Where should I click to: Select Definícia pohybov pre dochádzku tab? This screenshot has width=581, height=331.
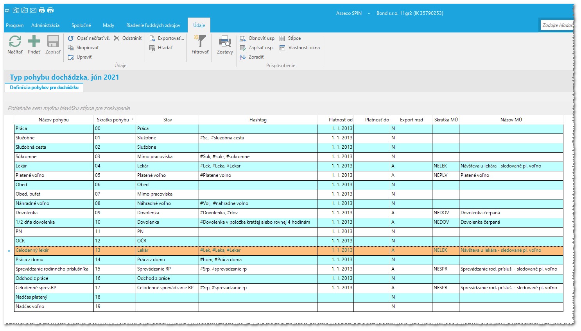coord(44,87)
